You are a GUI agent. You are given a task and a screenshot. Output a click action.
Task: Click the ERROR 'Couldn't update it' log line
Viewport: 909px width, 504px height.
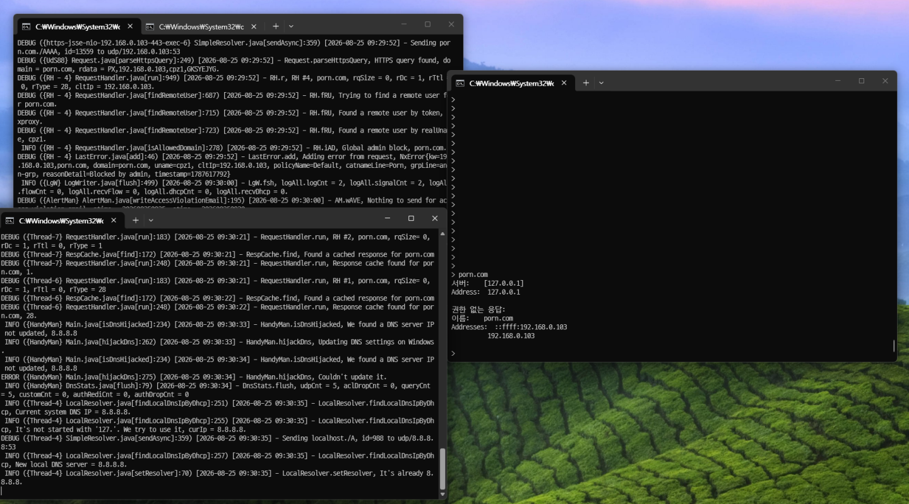194,377
